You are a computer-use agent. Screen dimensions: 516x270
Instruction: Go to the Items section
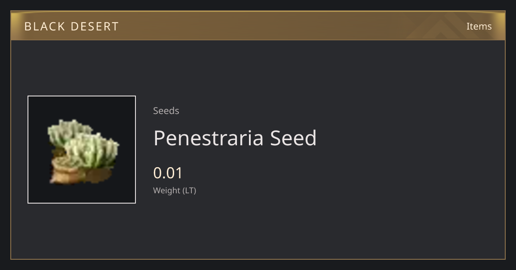[479, 26]
